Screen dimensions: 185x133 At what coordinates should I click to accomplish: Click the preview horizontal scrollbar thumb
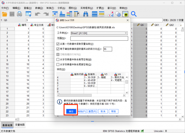tap(76, 95)
